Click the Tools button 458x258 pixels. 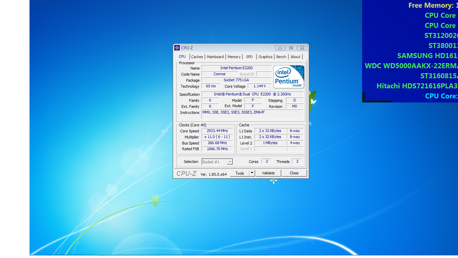tap(240, 173)
